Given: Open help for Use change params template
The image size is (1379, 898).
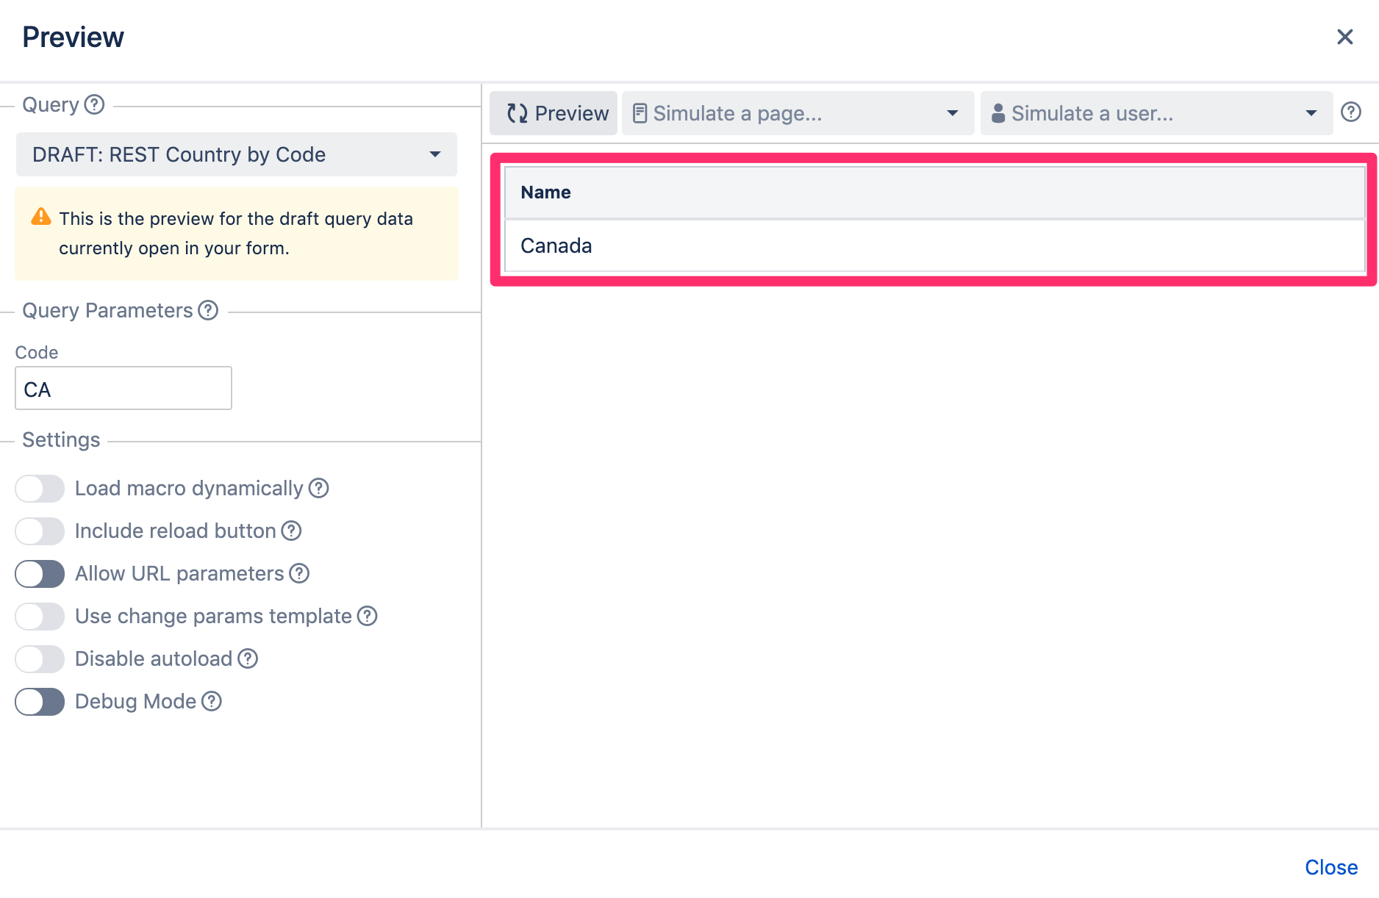Looking at the screenshot, I should coord(367,616).
